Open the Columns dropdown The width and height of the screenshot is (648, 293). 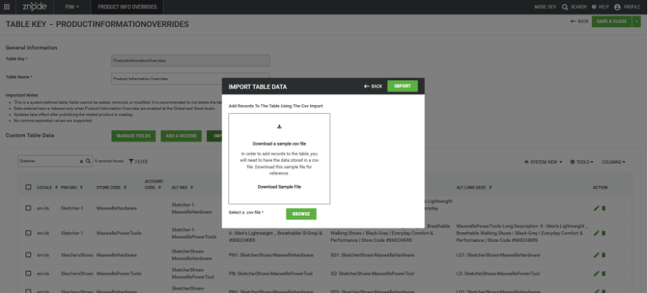613,162
